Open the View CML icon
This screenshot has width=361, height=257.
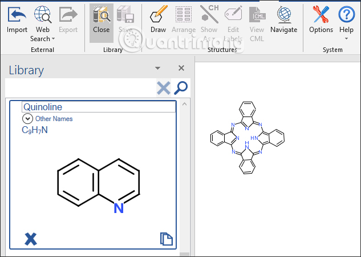pos(257,14)
